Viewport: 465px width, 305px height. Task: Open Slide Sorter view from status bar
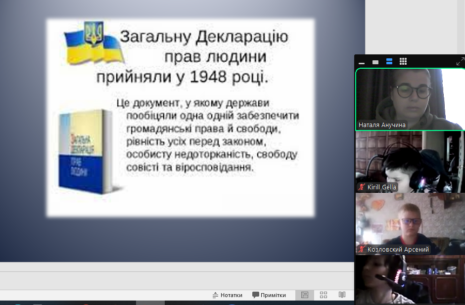[324, 295]
